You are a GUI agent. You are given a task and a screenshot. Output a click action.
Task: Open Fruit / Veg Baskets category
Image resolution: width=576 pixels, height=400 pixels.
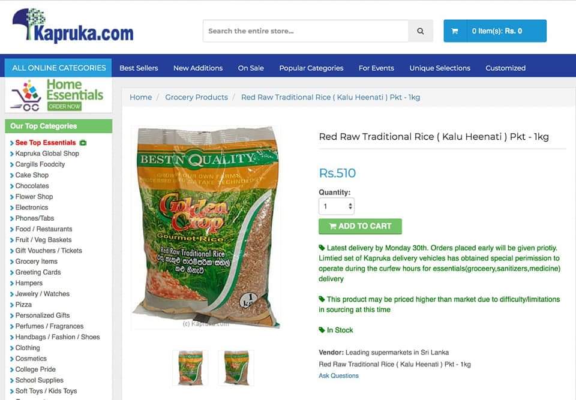tap(43, 240)
